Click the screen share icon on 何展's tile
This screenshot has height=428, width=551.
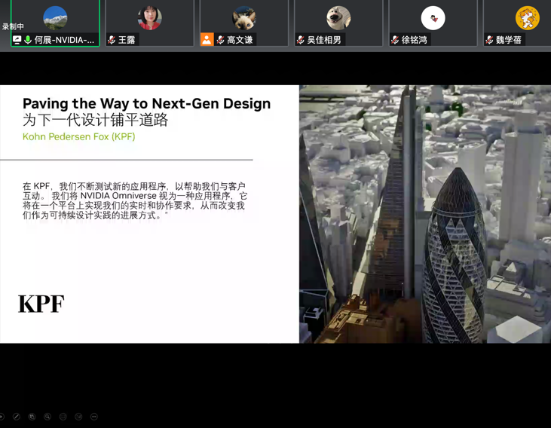pos(17,40)
